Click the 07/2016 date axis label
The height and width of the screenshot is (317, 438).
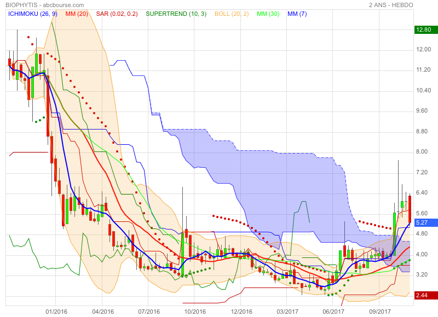click(149, 312)
